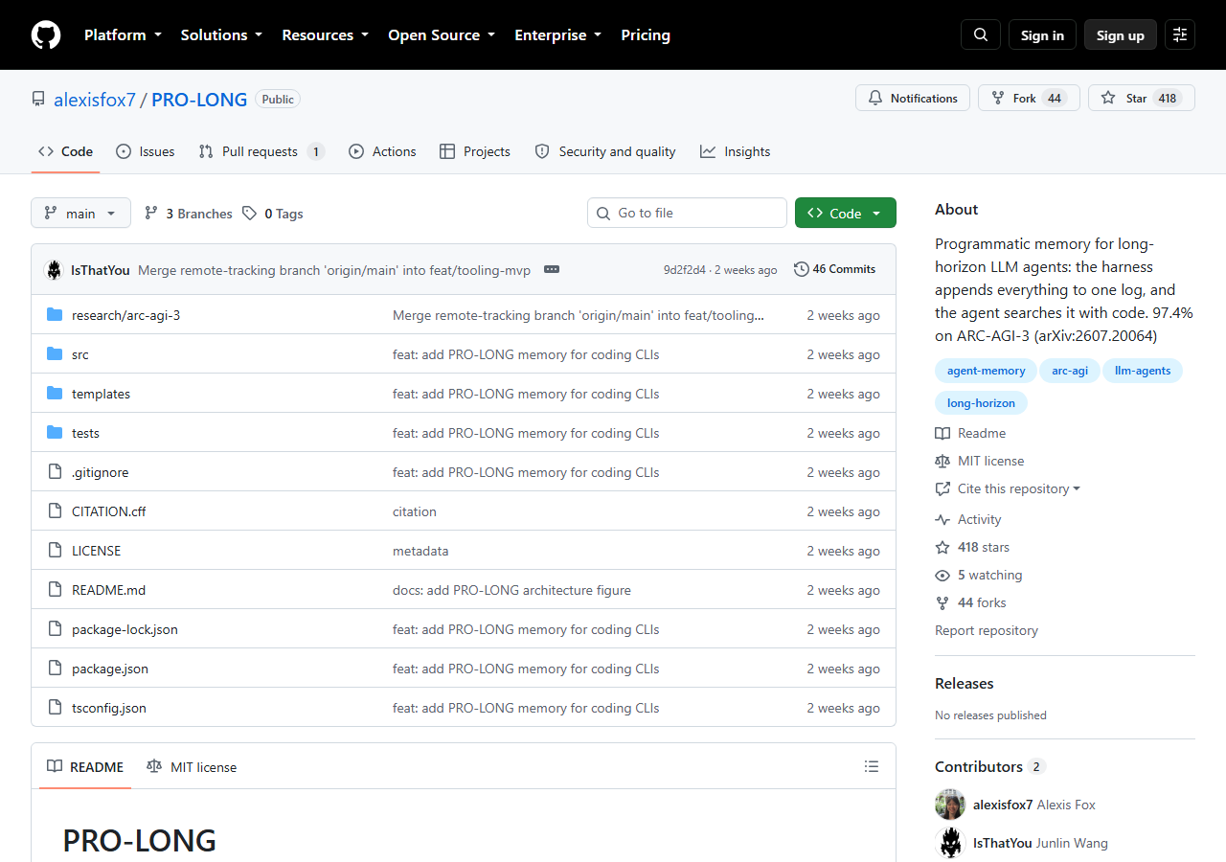The width and height of the screenshot is (1226, 862).
Task: Open the commit message ellipsis expander
Action: click(552, 270)
